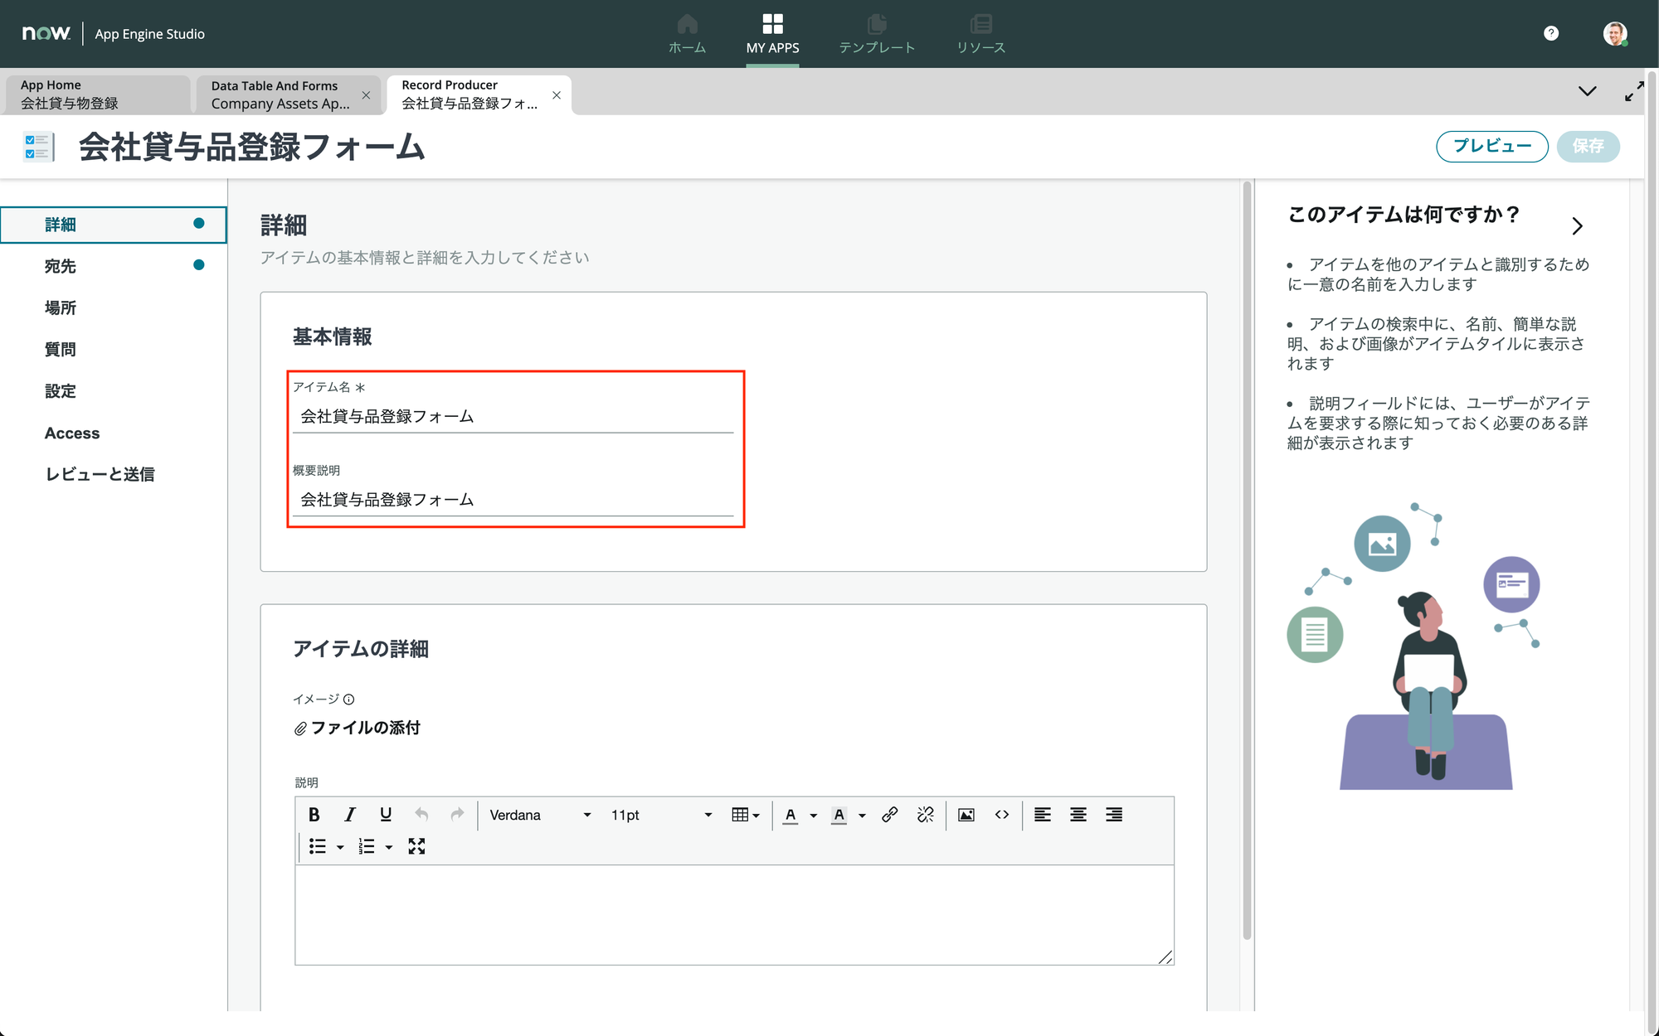The width and height of the screenshot is (1659, 1036).
Task: Click the remove link icon
Action: click(926, 815)
